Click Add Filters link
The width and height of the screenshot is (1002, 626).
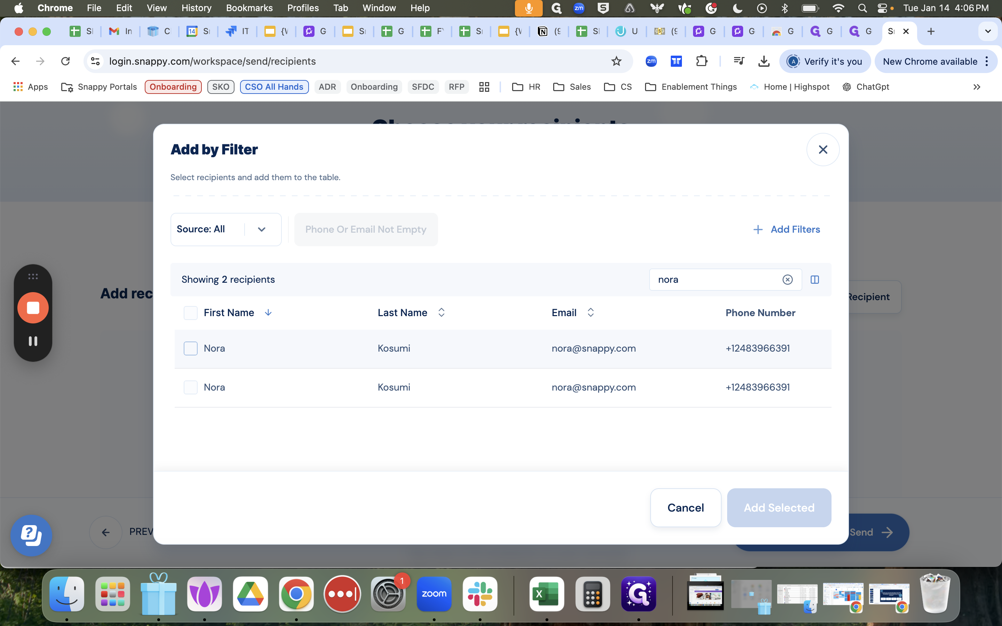tap(786, 230)
